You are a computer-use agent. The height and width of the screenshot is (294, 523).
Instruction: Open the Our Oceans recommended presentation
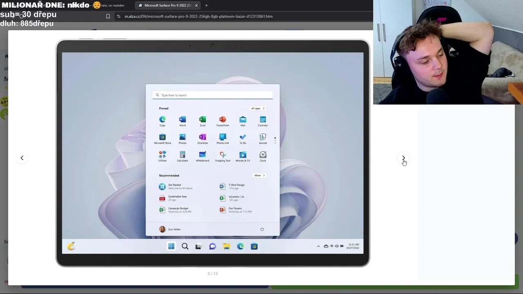[235, 210]
